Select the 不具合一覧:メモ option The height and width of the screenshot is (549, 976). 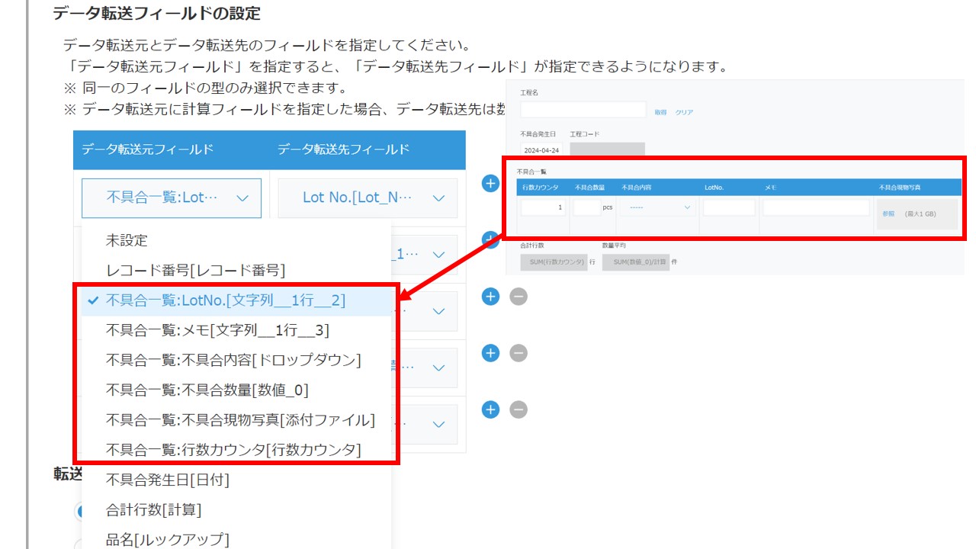tap(217, 330)
